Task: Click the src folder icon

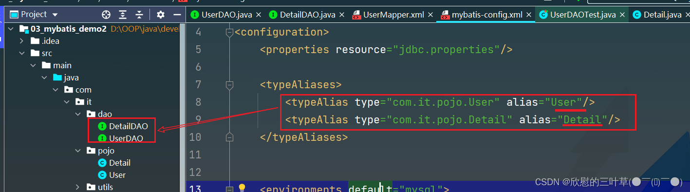Action: coord(35,53)
